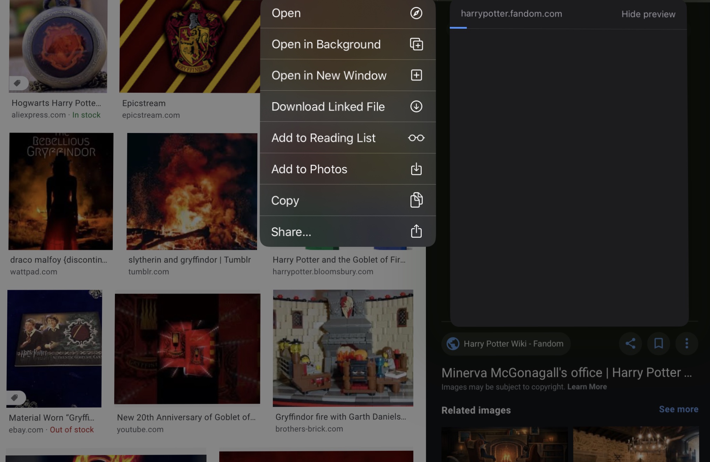Toggle the bookmark save button
The width and height of the screenshot is (710, 462).
coord(659,343)
